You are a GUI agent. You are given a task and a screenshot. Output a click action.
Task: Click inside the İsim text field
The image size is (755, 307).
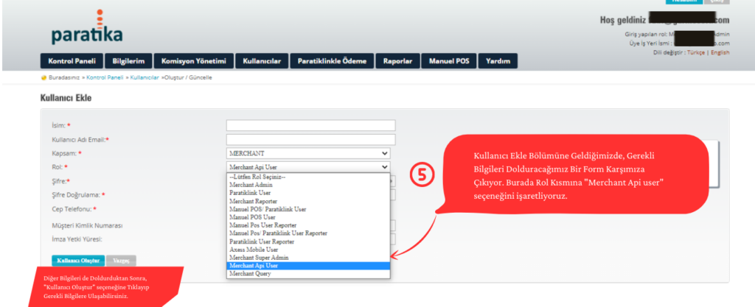pos(310,125)
